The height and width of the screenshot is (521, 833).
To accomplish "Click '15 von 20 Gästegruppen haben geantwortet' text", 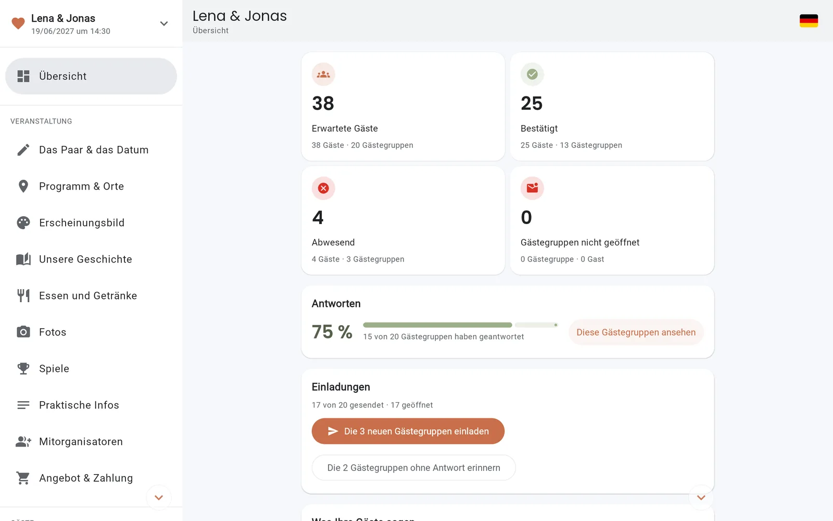I will (x=444, y=337).
